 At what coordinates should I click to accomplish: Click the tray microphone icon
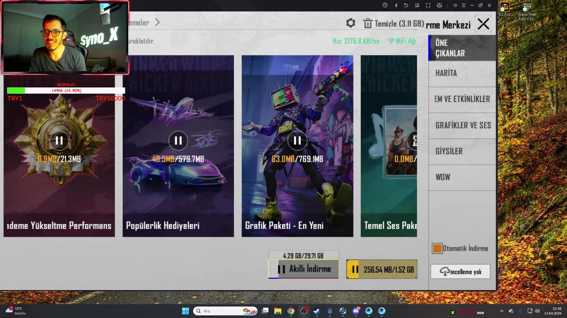click(520, 311)
